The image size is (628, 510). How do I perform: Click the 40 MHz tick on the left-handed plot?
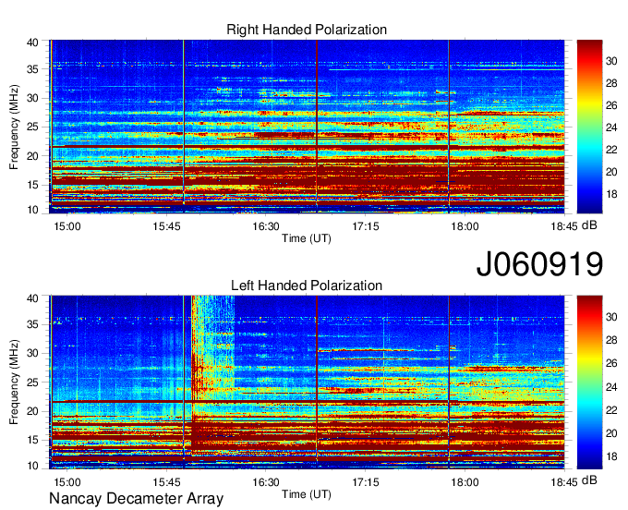(32, 298)
